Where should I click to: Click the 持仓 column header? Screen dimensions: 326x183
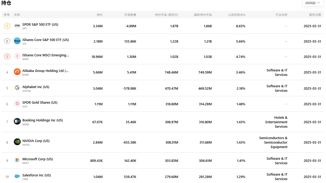click(x=100, y=15)
